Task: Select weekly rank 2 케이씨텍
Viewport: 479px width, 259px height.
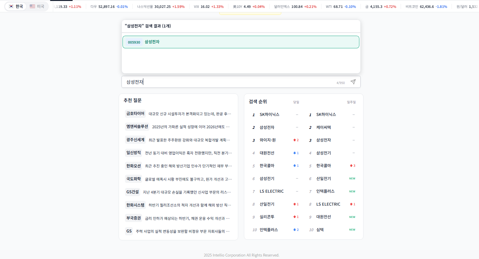Action: (x=332, y=127)
